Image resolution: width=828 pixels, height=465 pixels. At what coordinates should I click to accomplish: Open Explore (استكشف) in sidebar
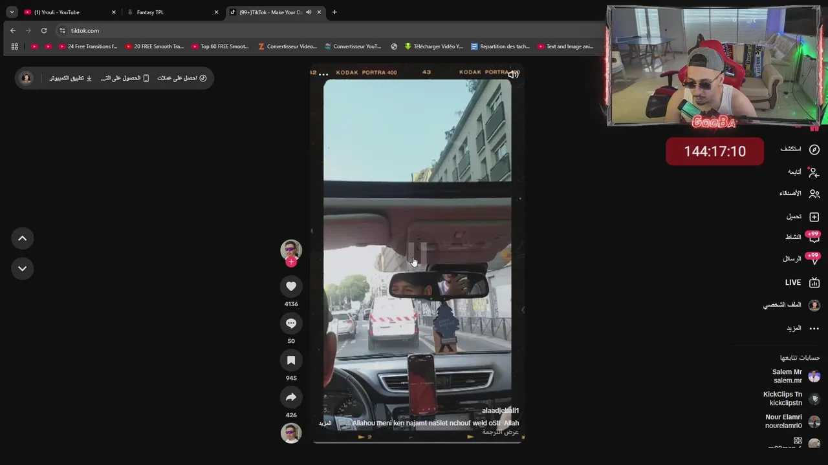point(800,149)
